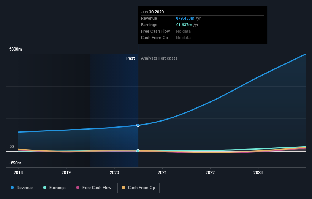Click the 'Jun 30 2020' tooltip date
The height and width of the screenshot is (199, 312).
pos(152,12)
